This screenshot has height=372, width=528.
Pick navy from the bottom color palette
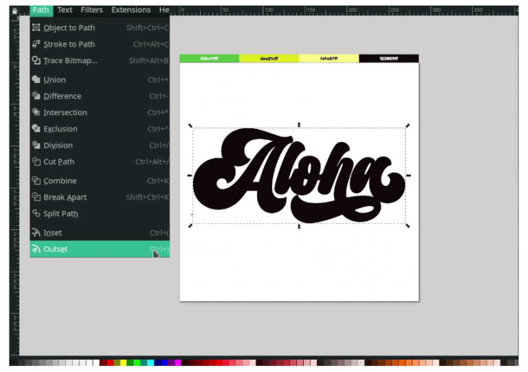[157, 362]
